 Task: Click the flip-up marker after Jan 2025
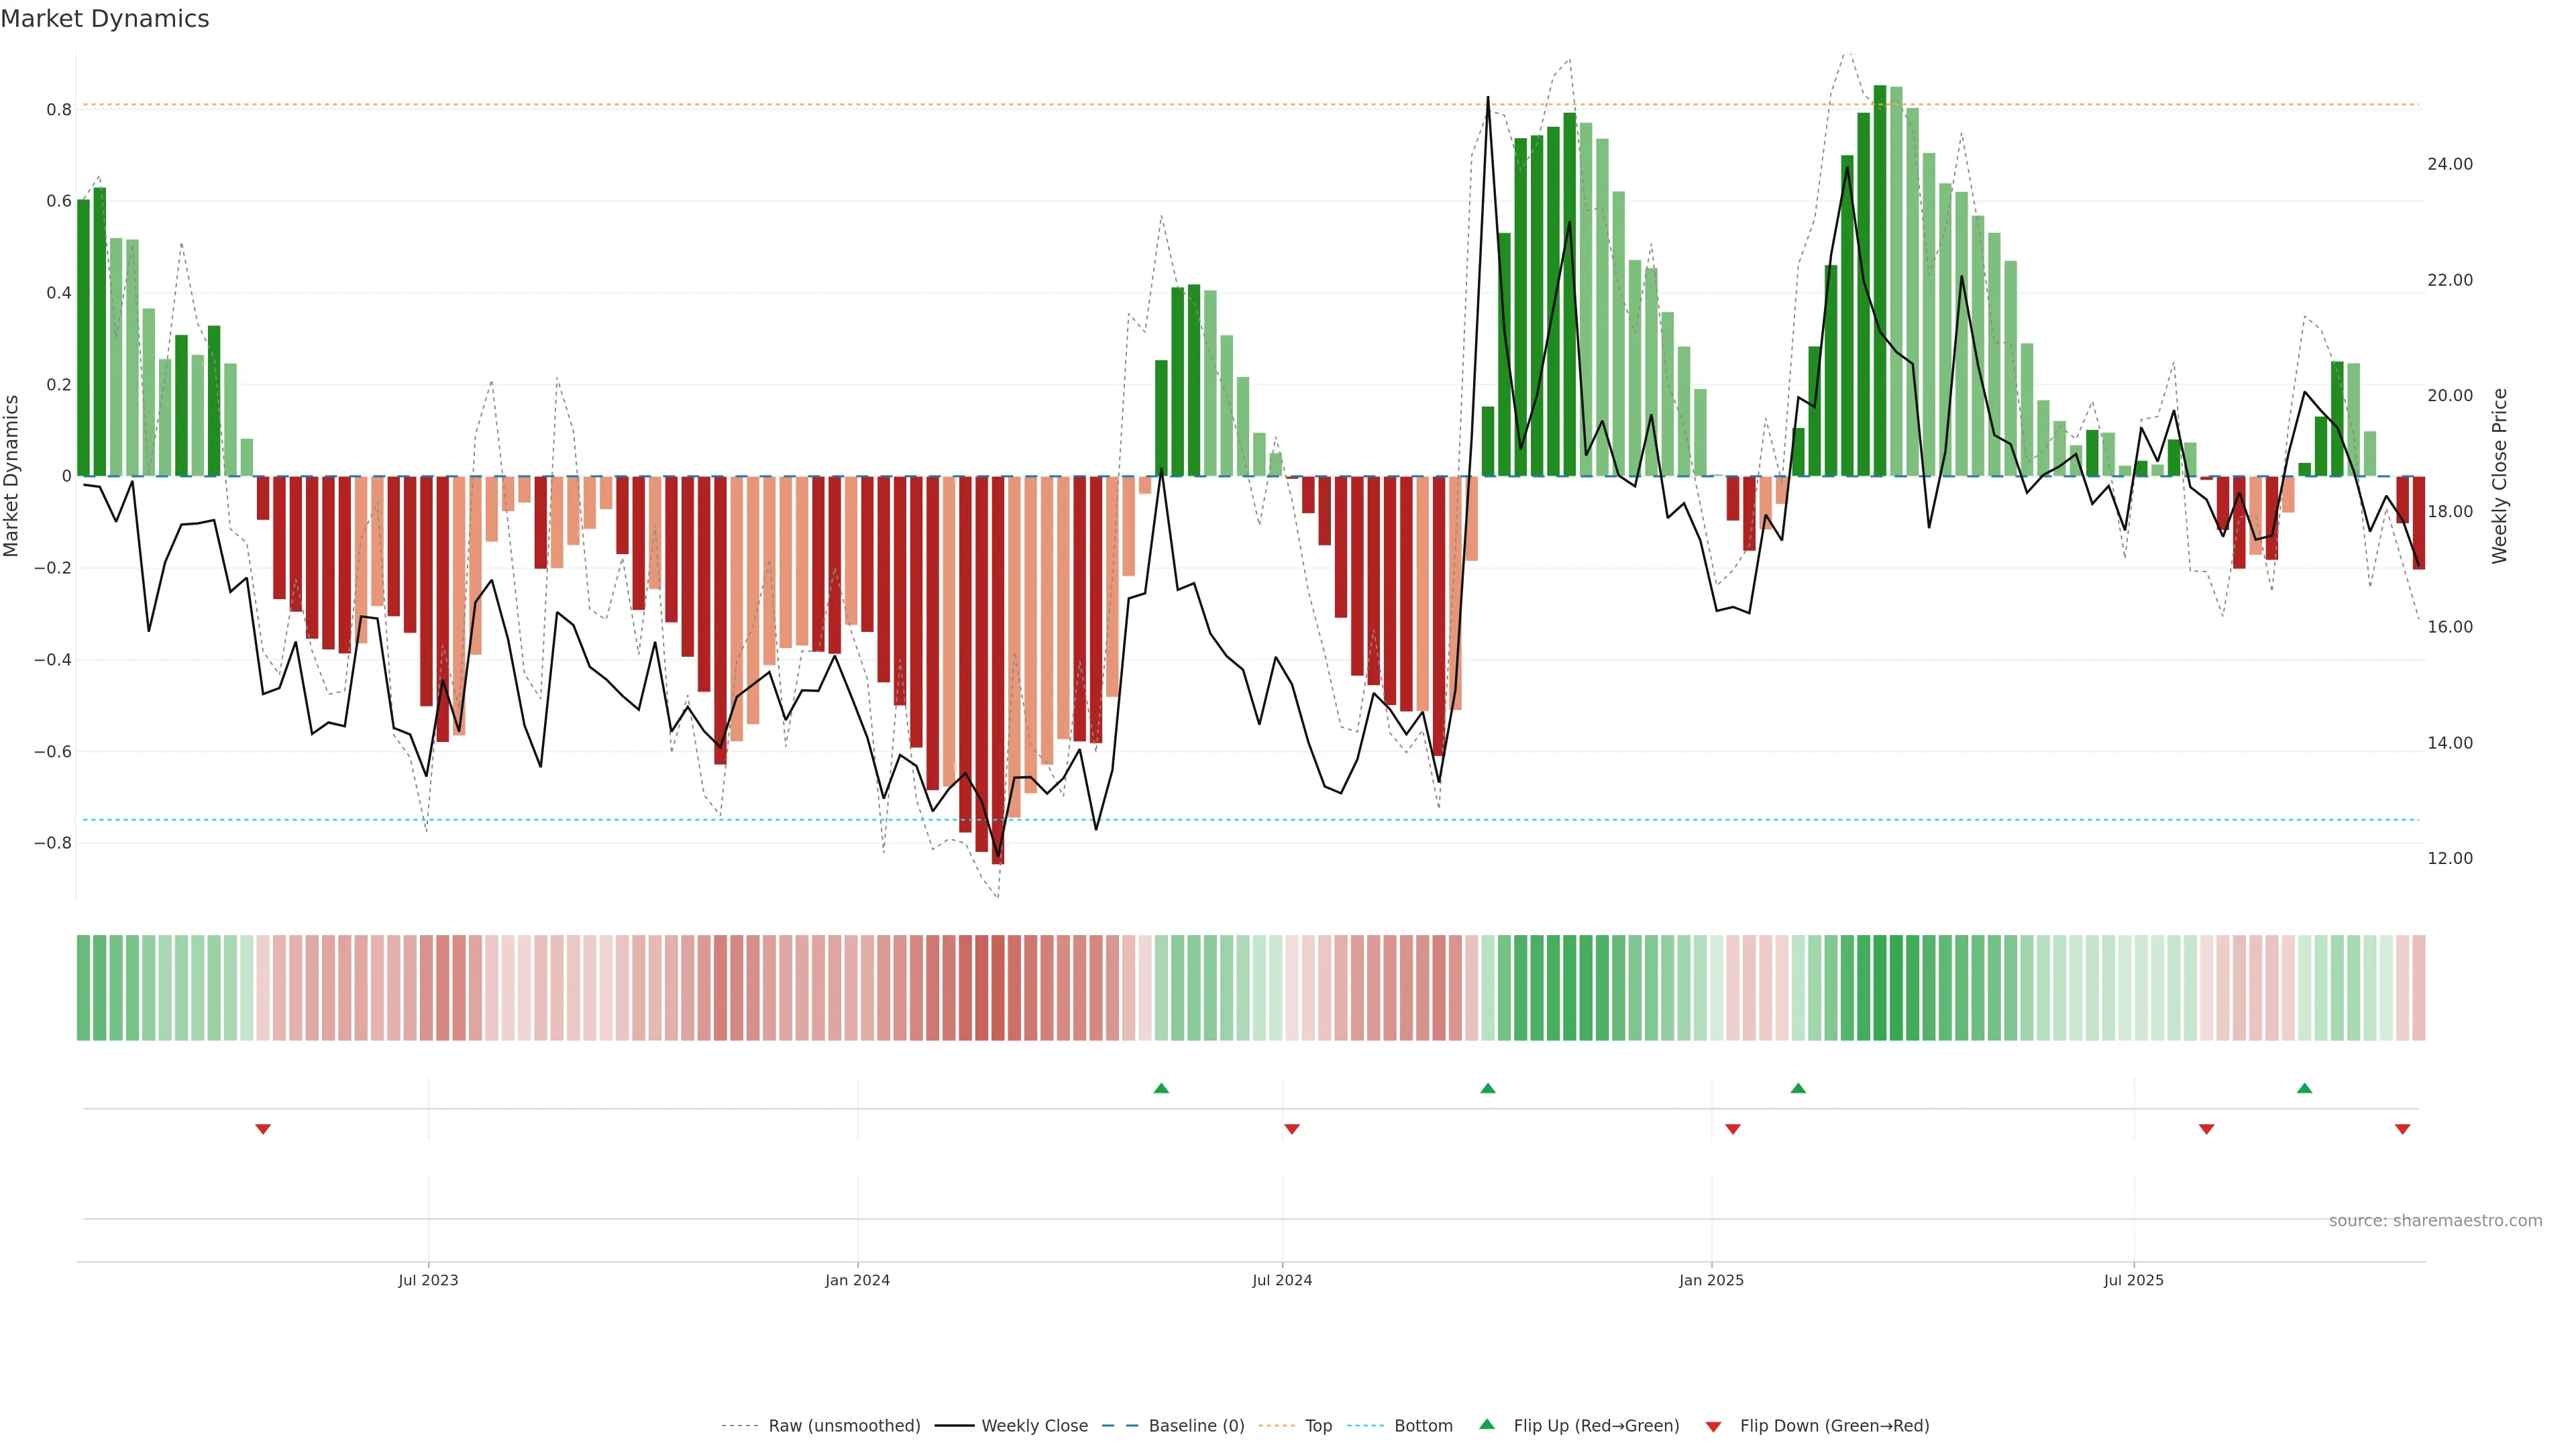coord(1798,1088)
